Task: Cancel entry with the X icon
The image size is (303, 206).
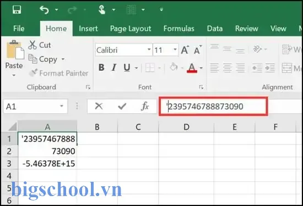Action: [99, 106]
